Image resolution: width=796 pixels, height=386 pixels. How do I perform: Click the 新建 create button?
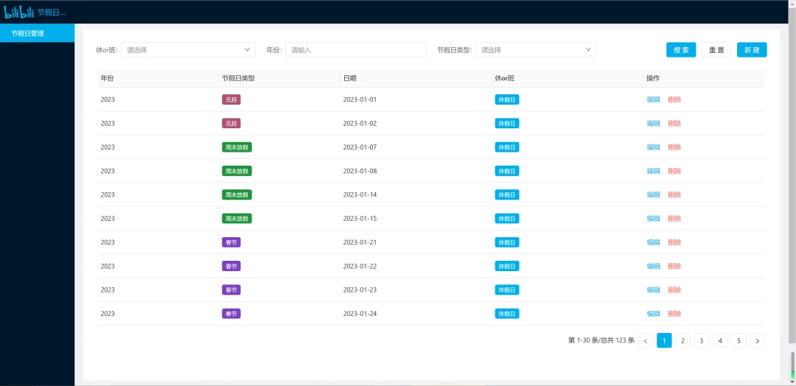click(752, 49)
